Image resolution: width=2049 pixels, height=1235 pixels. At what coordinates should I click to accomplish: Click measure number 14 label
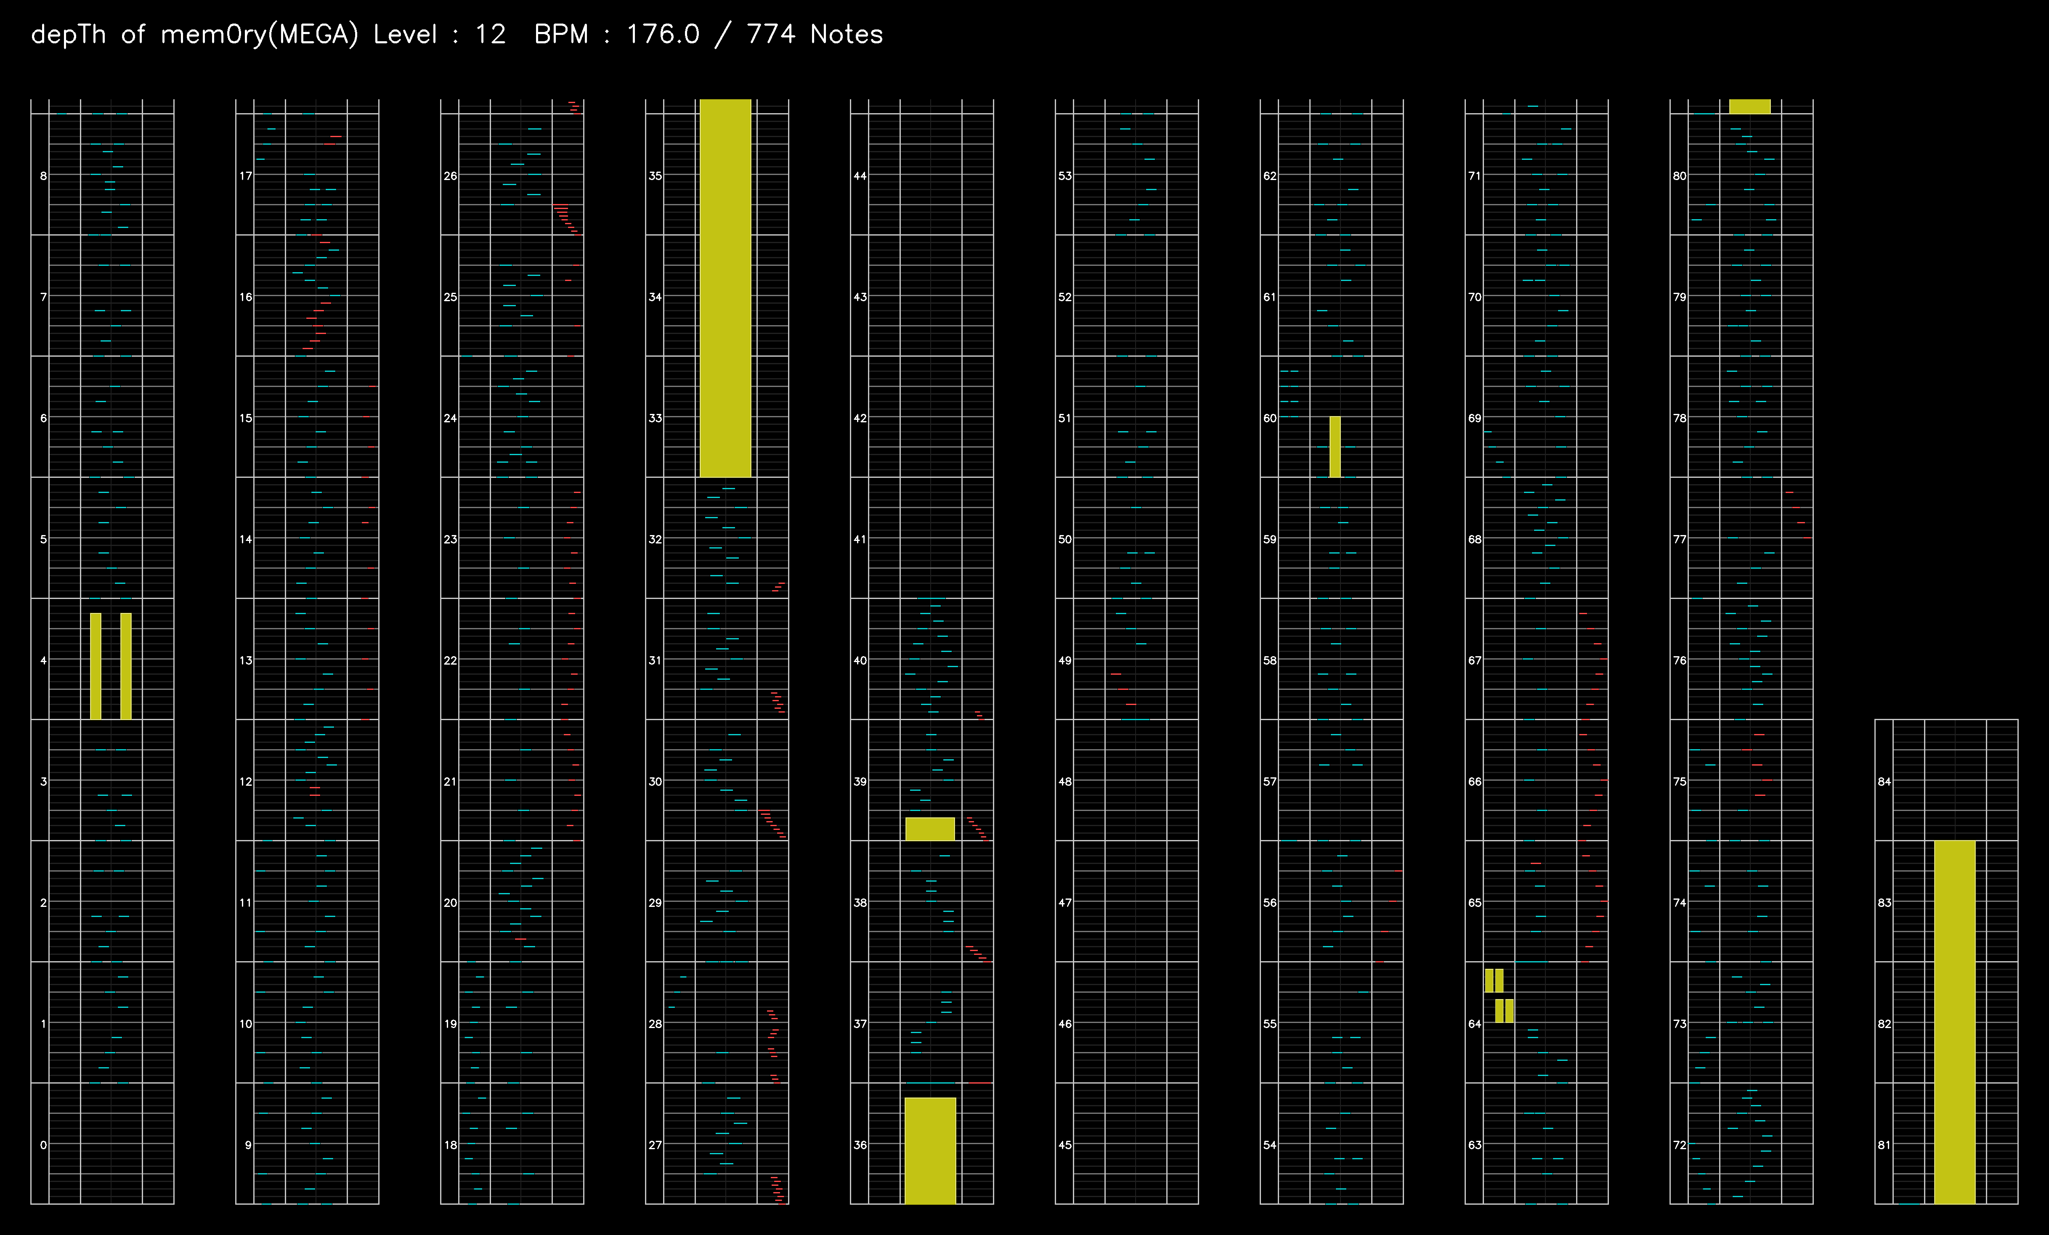[x=245, y=540]
